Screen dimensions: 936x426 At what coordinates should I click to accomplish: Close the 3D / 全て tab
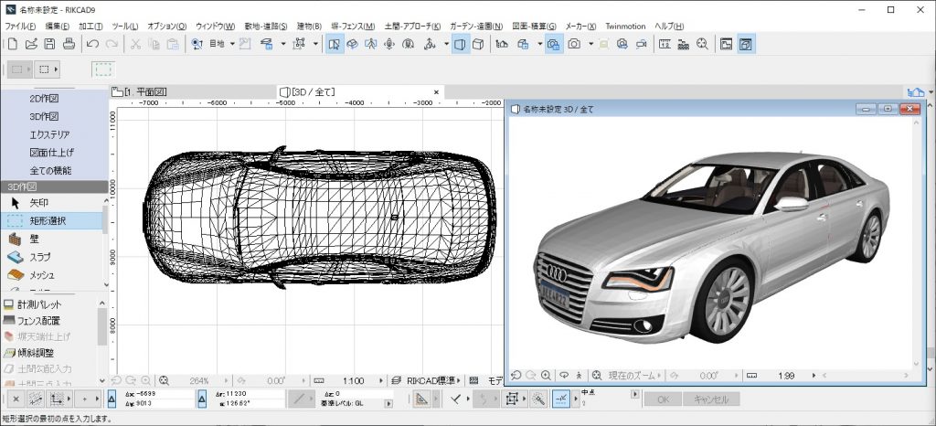(x=436, y=92)
